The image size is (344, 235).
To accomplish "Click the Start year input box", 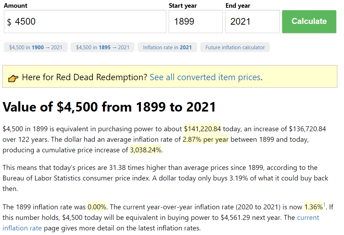I will tap(195, 21).
